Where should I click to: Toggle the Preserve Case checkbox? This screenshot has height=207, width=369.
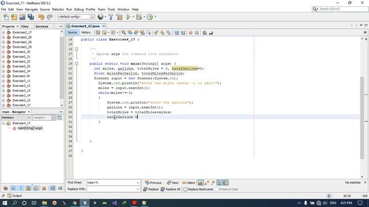click(217, 189)
